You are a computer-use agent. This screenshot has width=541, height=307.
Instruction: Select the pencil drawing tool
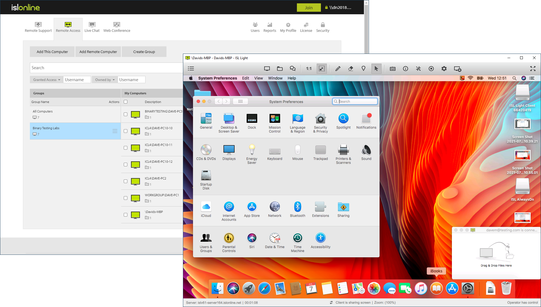pos(338,69)
